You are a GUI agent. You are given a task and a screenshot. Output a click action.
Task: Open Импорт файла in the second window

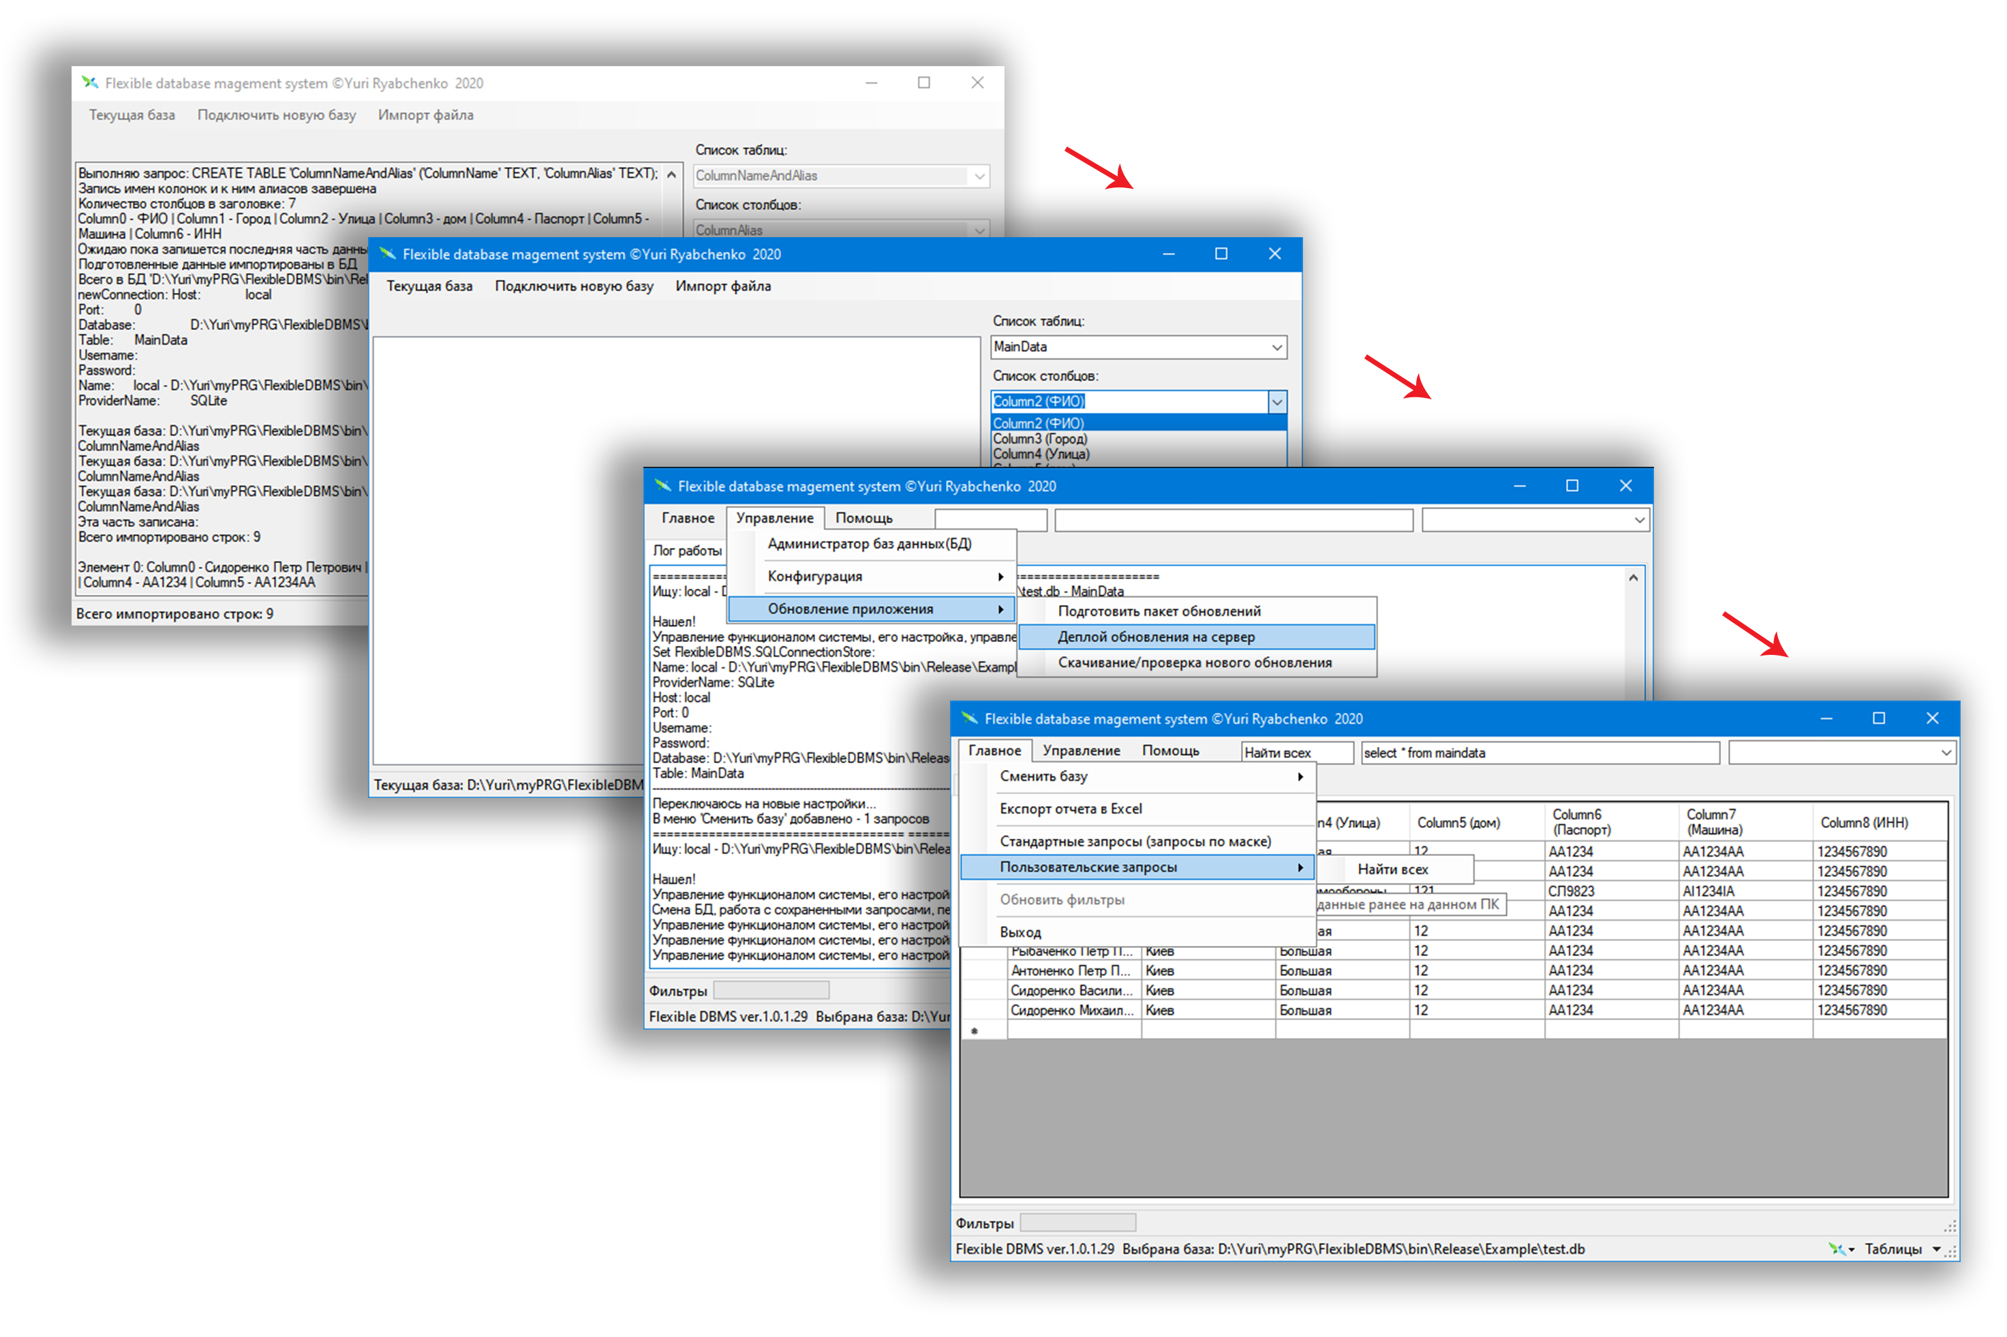723,286
